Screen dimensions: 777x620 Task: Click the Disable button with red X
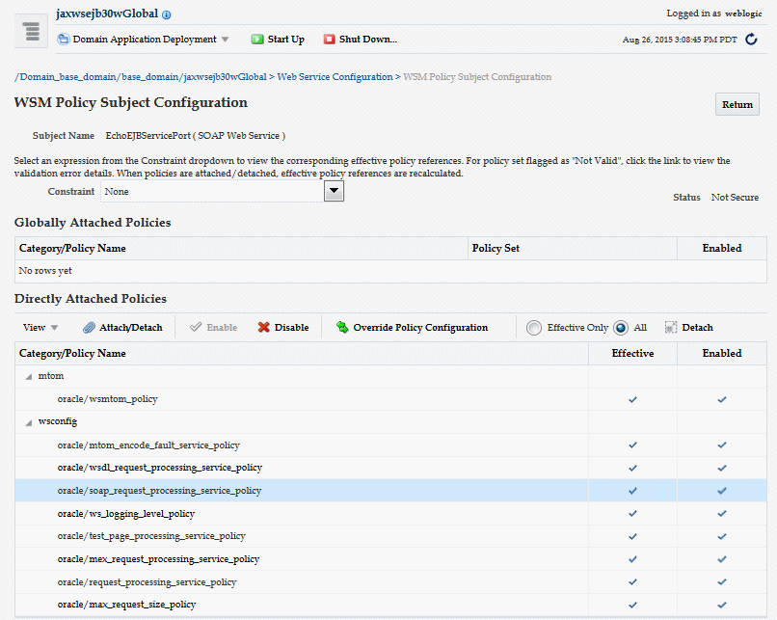click(283, 328)
